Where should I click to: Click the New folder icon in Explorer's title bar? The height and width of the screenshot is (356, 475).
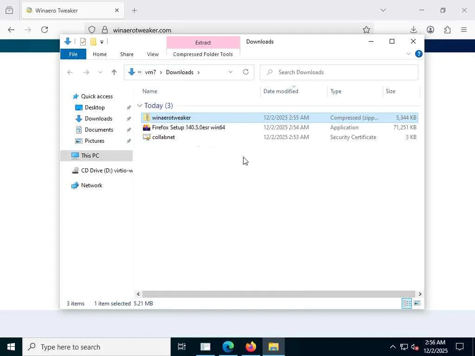[x=94, y=42]
